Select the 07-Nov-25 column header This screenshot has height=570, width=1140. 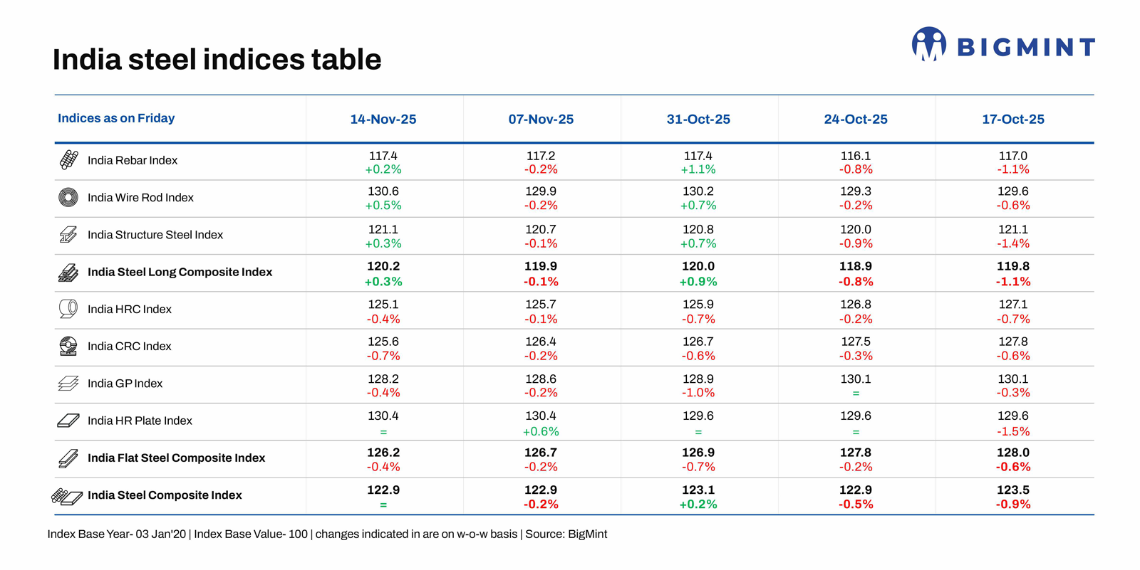pos(541,120)
